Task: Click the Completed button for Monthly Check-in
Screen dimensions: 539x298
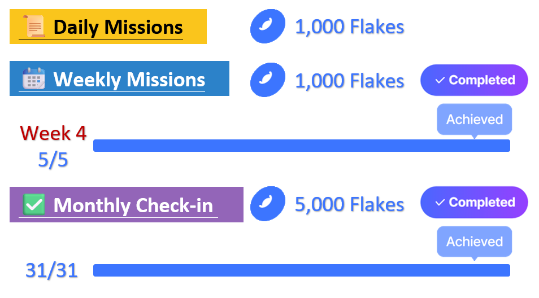Action: 474,202
